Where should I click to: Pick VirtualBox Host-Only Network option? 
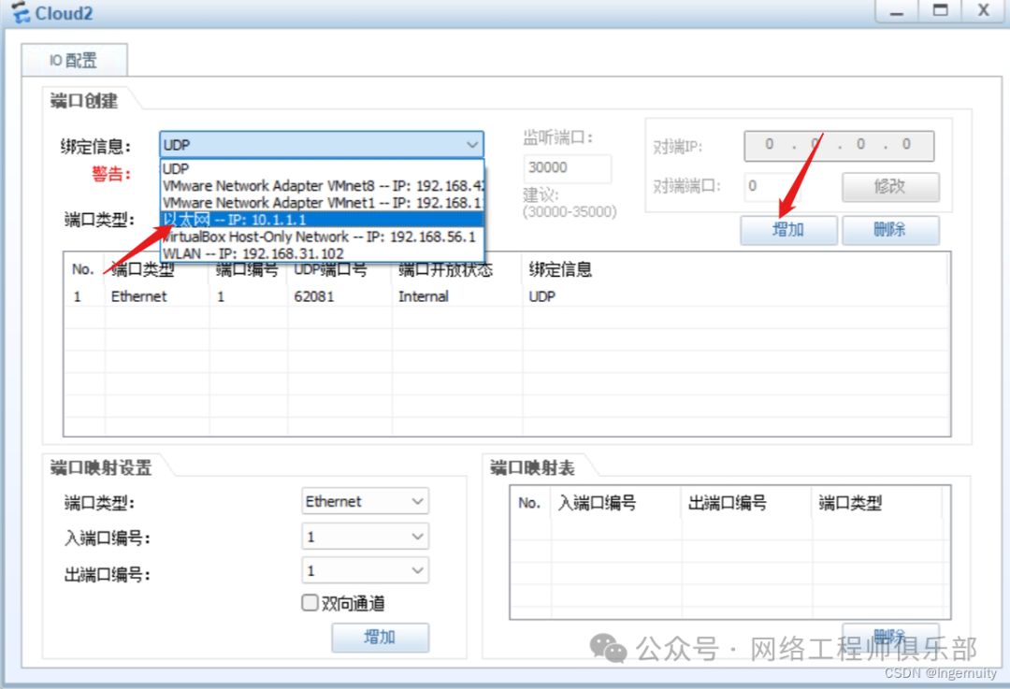pyautogui.click(x=322, y=237)
